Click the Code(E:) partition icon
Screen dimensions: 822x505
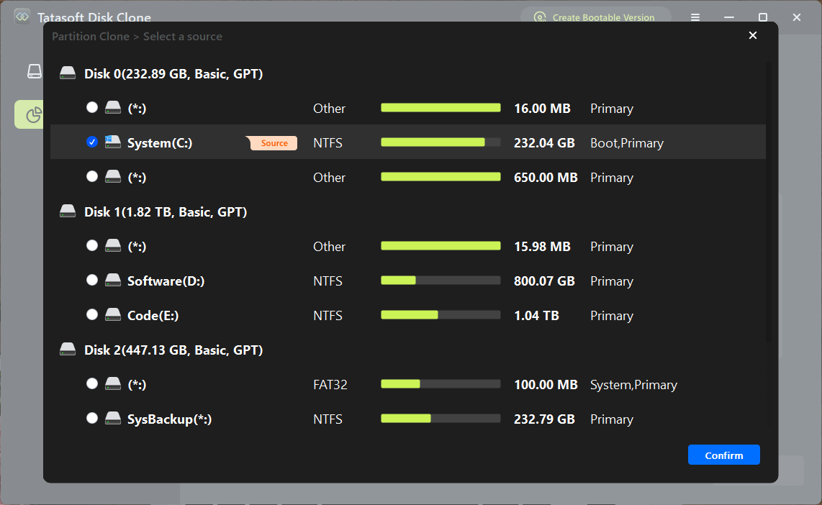[x=113, y=314]
